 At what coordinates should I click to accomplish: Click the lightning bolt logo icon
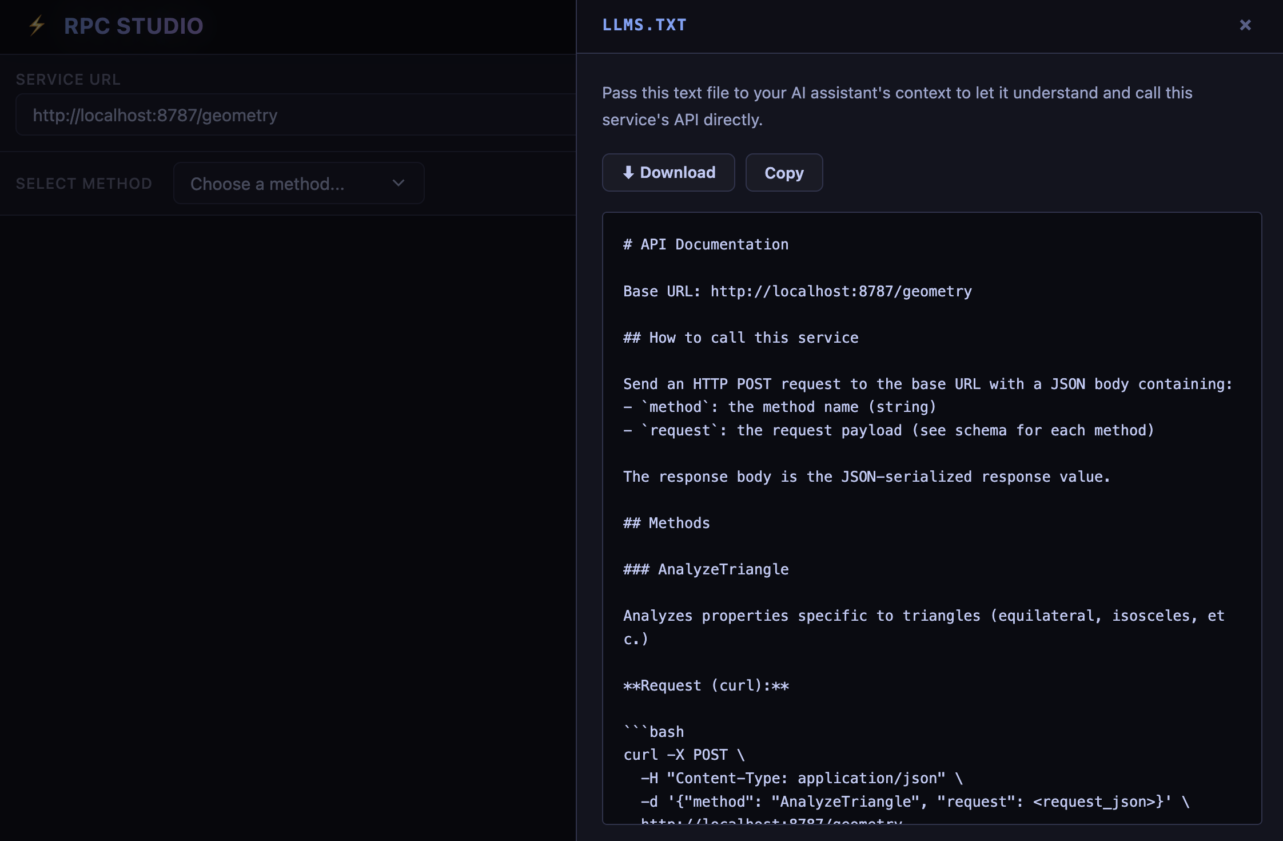click(x=37, y=26)
